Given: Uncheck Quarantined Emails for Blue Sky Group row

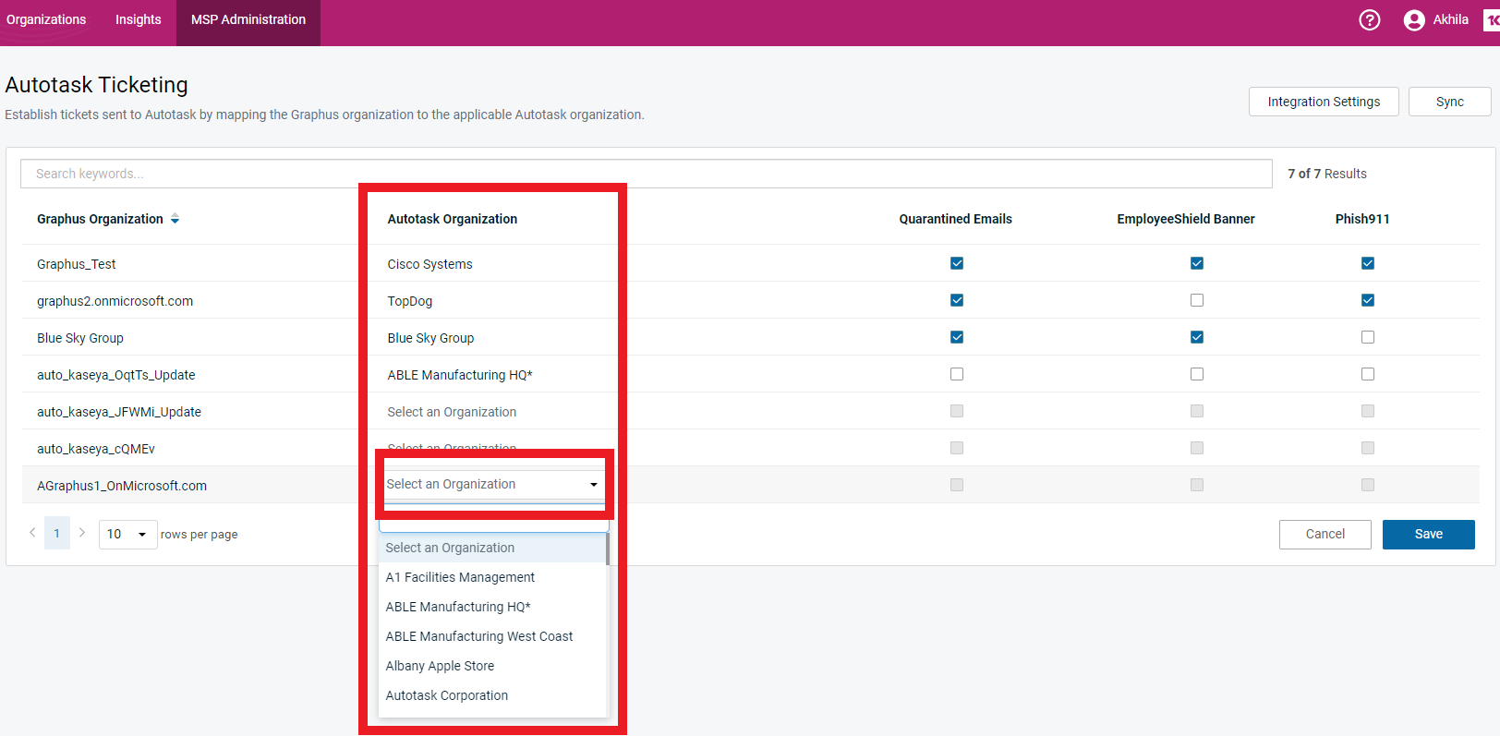Looking at the screenshot, I should pyautogui.click(x=957, y=337).
